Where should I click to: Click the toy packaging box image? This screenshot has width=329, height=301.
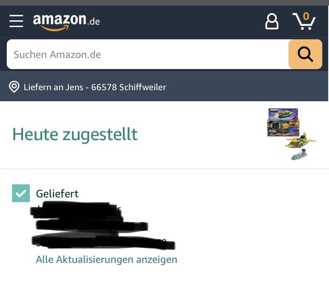click(x=283, y=122)
